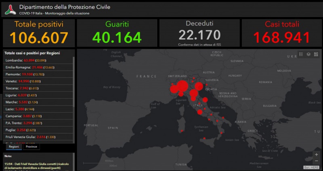Switch to the Province tab
Viewport: 323px width, 171px height.
[x=31, y=147]
